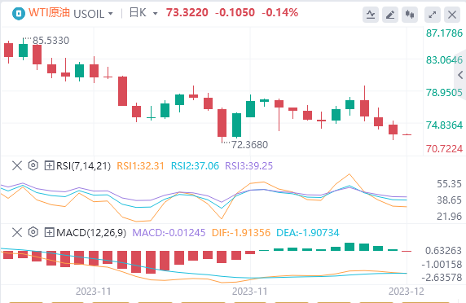Viewport: 466px width, 303px height.
Task: Click the MACD(12,26,9) indicator label
Action: pos(91,233)
